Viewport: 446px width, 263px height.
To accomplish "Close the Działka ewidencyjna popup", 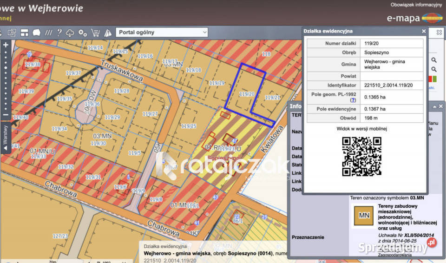I will 424,31.
